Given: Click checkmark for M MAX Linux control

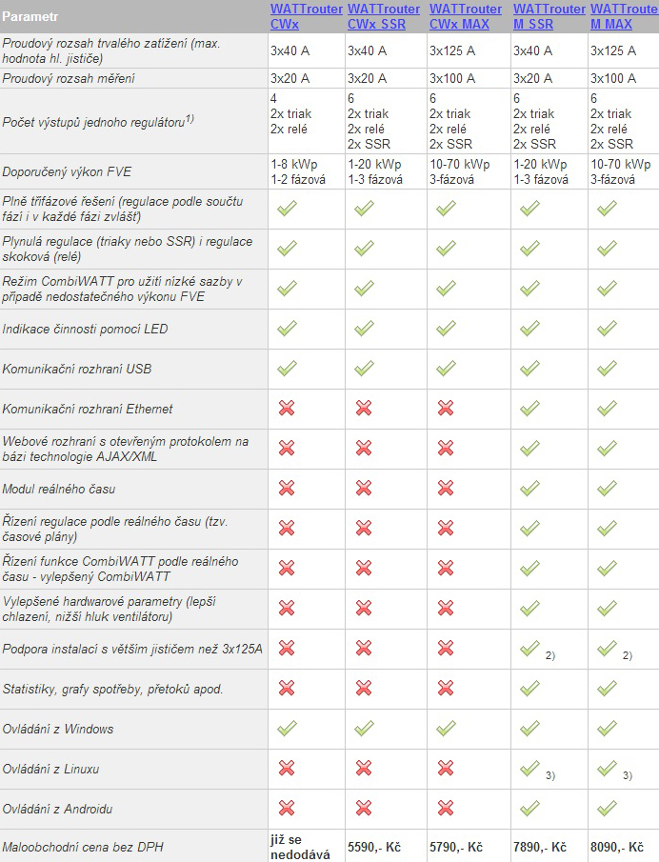Looking at the screenshot, I should pos(607,768).
